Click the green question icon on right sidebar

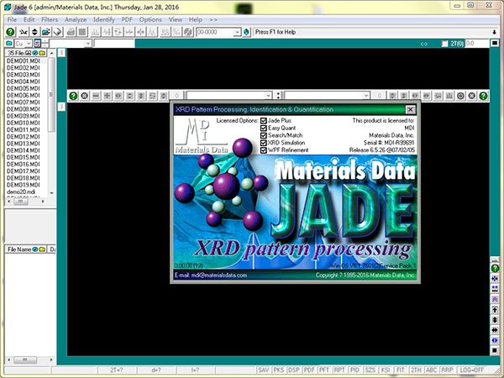495,268
